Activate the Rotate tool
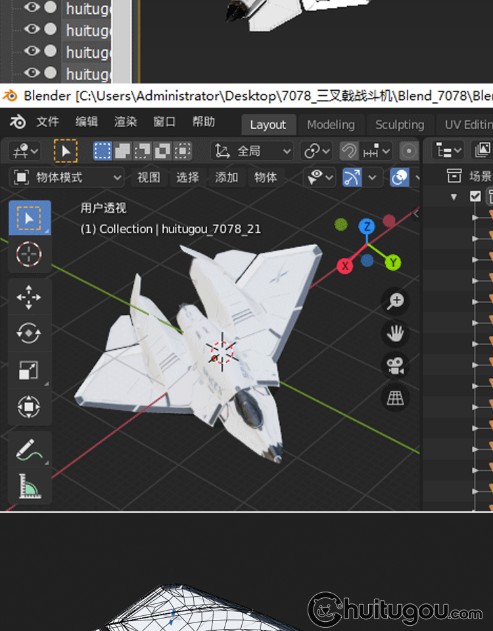This screenshot has height=631, width=493. pyautogui.click(x=29, y=333)
